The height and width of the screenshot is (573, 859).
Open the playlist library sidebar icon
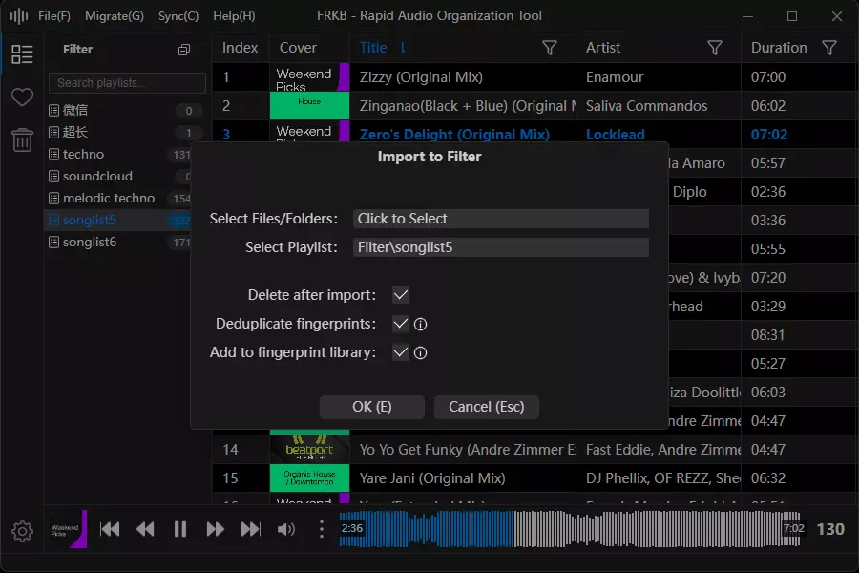(22, 54)
